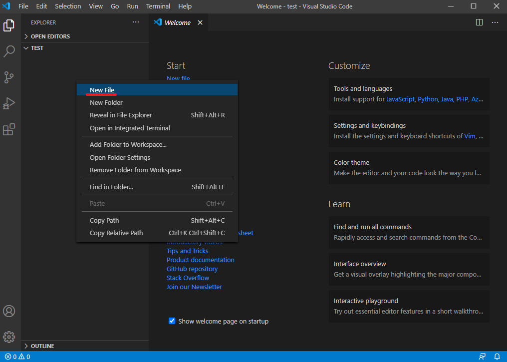Open the GitHub repository link
The image size is (507, 362).
[192, 269]
